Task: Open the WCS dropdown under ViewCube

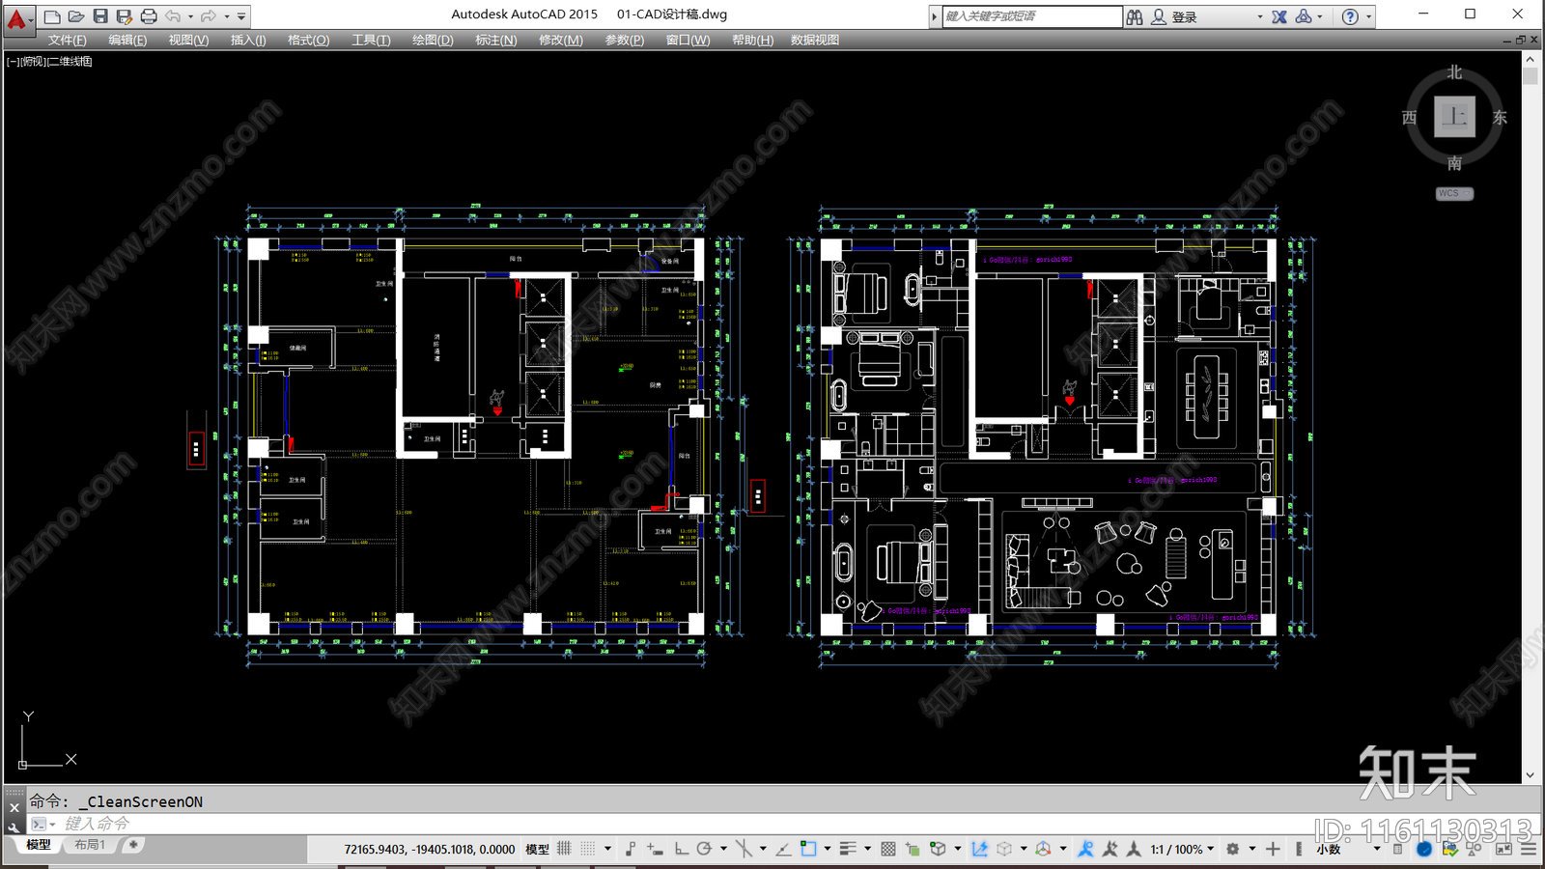Action: click(x=1454, y=193)
